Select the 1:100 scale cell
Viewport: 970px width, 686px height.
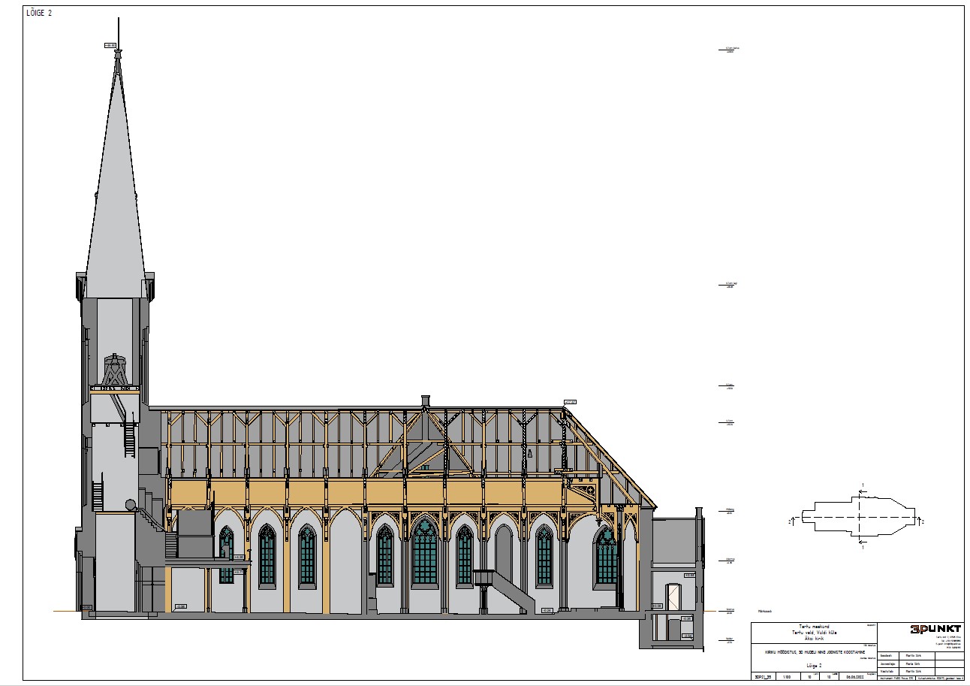[x=787, y=676]
